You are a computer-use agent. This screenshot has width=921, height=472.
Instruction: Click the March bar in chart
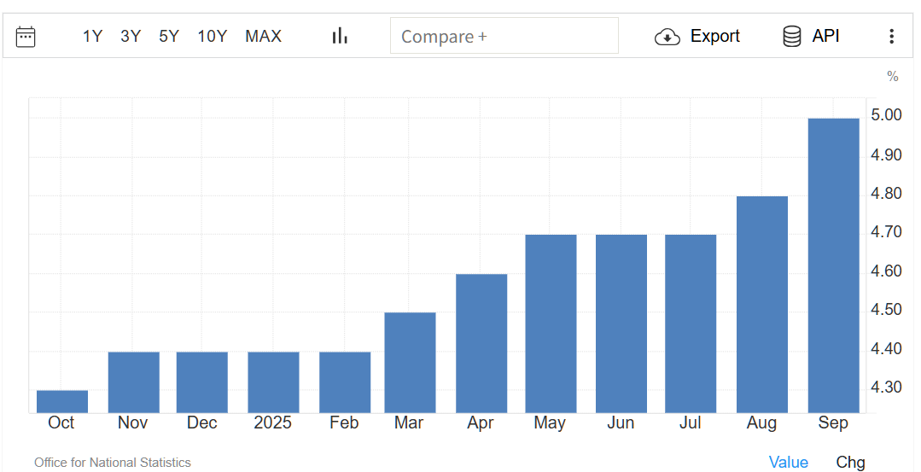coord(410,363)
